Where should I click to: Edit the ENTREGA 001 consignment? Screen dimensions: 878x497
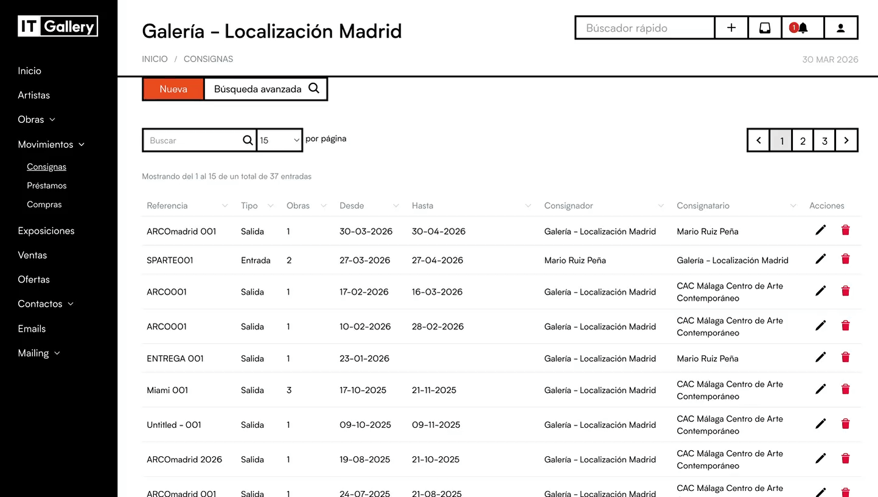coord(821,357)
